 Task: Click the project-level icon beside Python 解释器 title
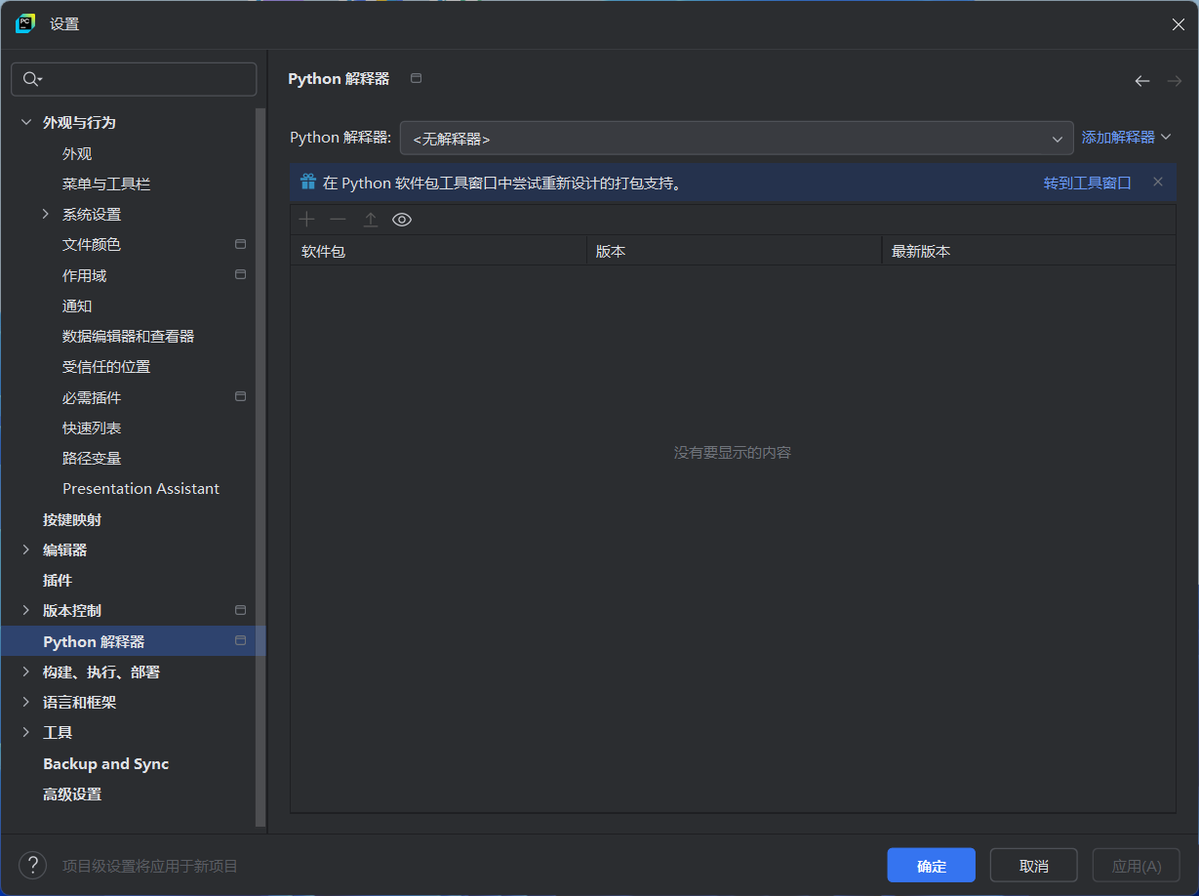coord(417,78)
